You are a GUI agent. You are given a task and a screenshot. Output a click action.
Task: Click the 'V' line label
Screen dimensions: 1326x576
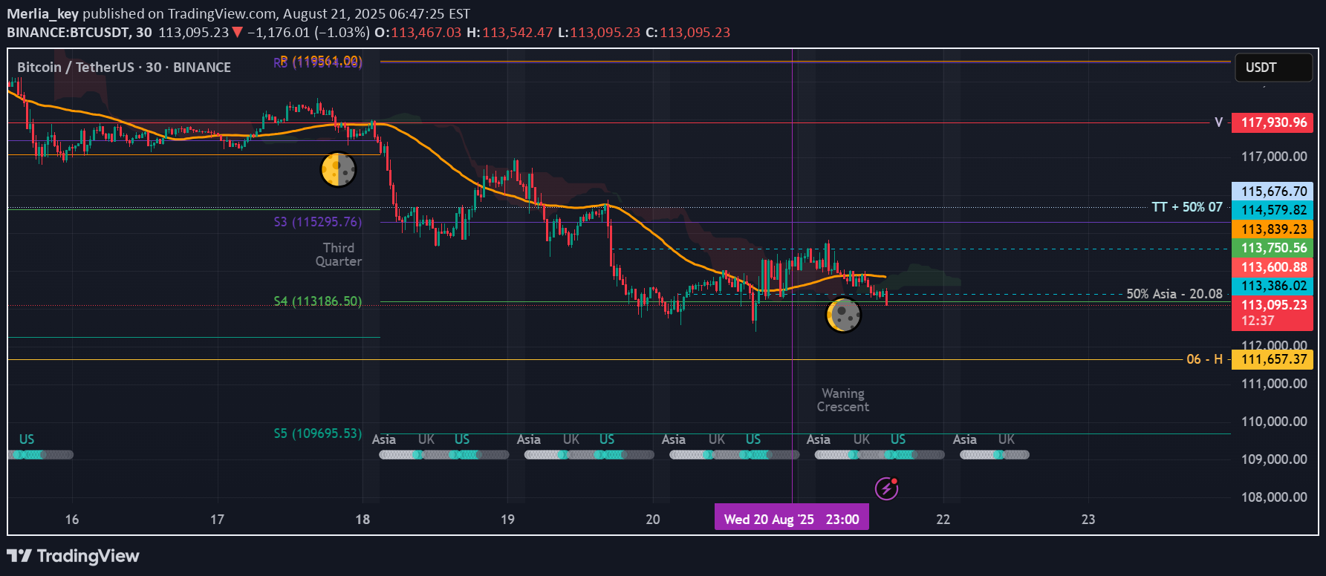(x=1218, y=122)
